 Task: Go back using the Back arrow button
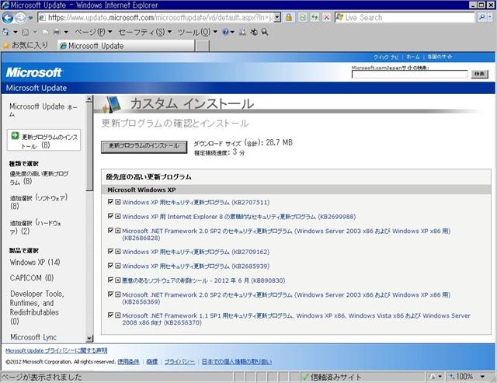tap(7, 18)
